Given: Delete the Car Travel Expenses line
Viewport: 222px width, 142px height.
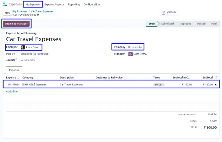Looking at the screenshot, I should [216, 85].
